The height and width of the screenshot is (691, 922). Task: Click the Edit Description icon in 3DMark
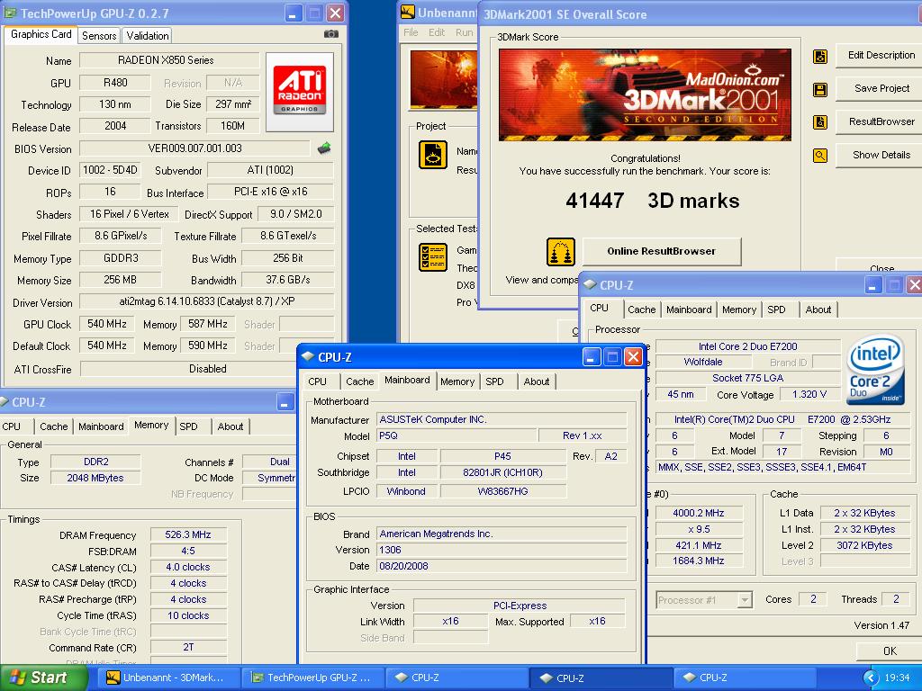(820, 57)
